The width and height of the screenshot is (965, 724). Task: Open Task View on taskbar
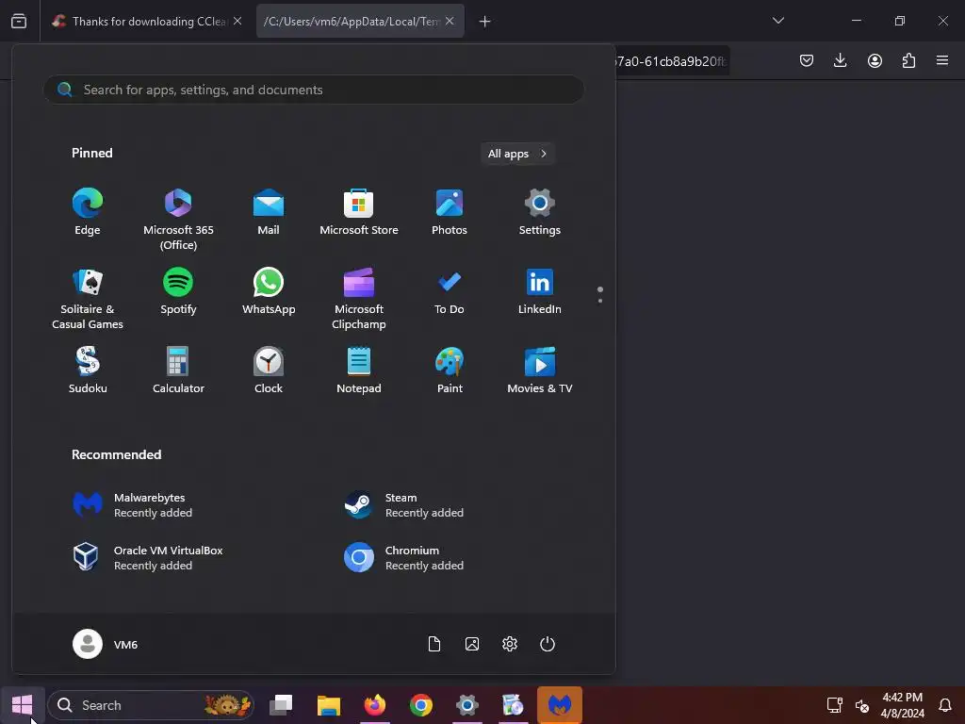[281, 705]
